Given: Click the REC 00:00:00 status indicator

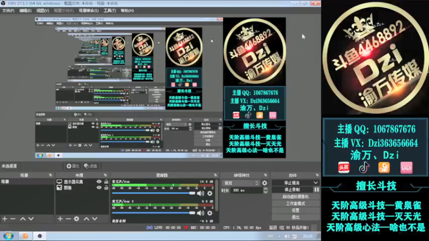Looking at the screenshot, I should pos(200,228).
